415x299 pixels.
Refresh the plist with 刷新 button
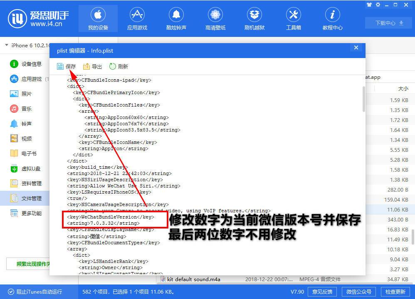coord(119,66)
